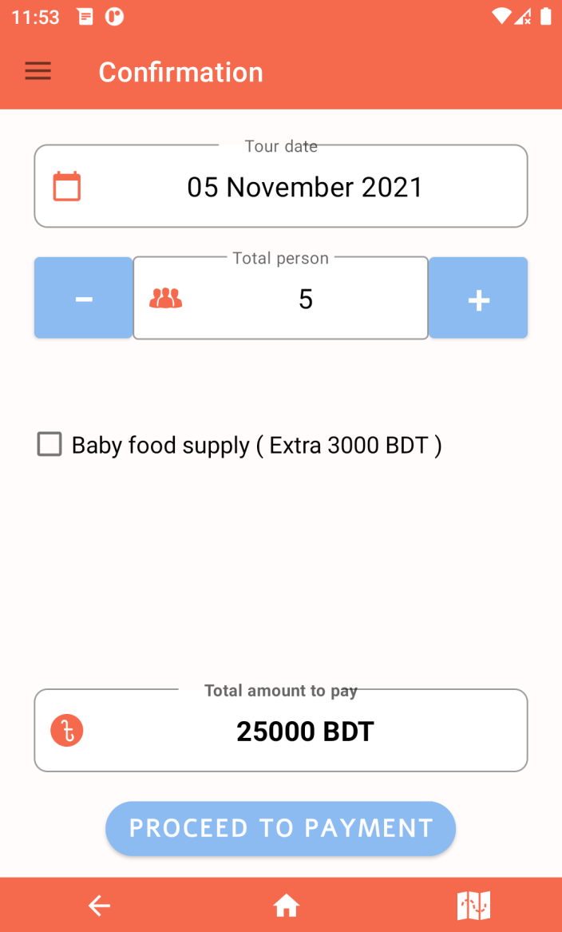Increase total person count with plus button
The height and width of the screenshot is (932, 562).
coord(478,297)
